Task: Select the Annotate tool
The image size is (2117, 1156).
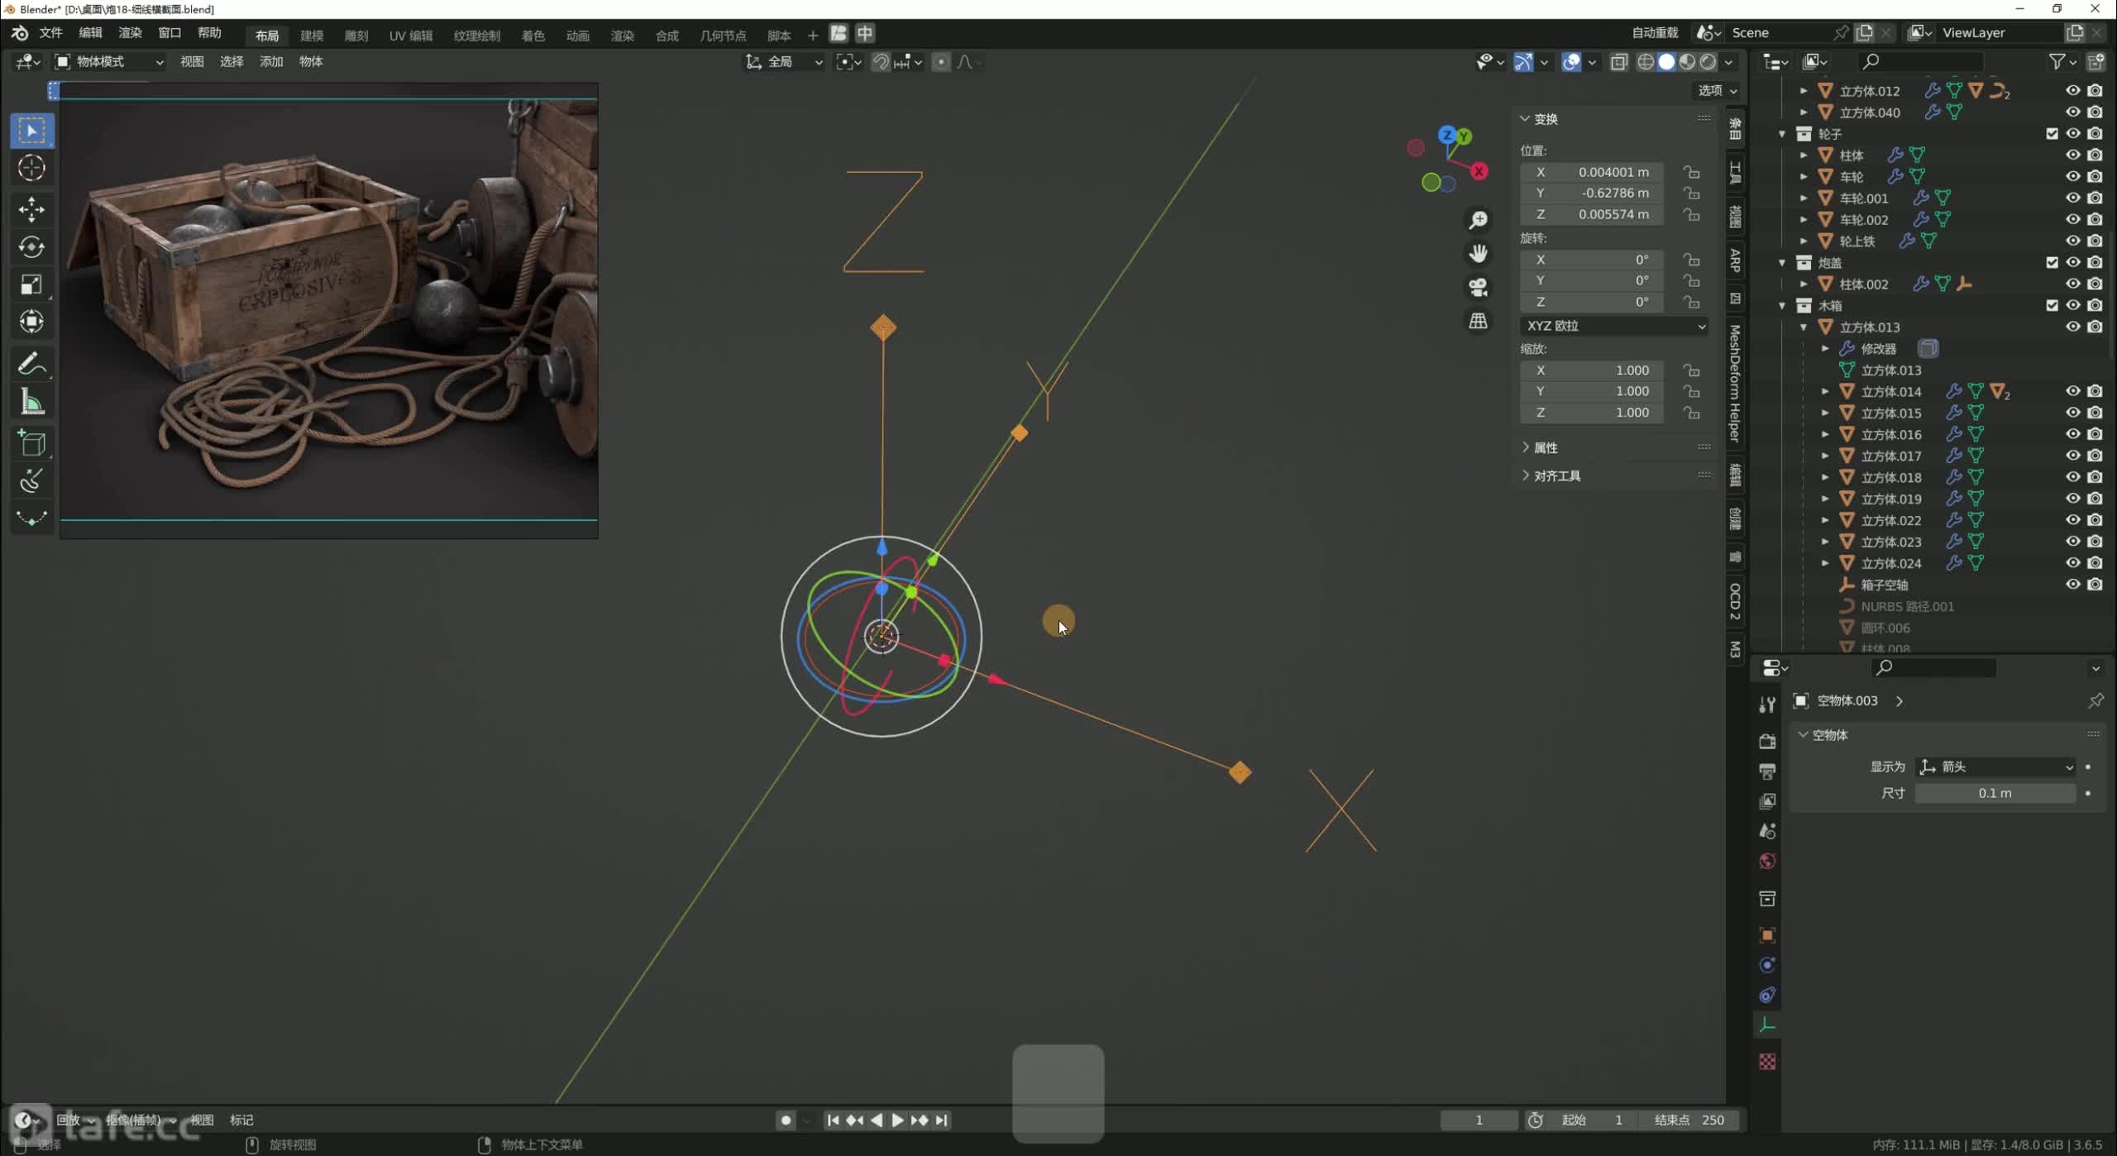Action: (x=31, y=364)
